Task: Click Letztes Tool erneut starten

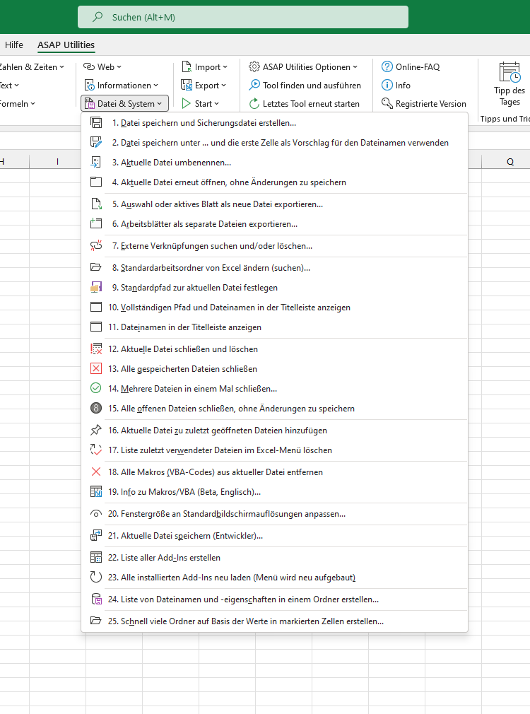Action: click(304, 103)
